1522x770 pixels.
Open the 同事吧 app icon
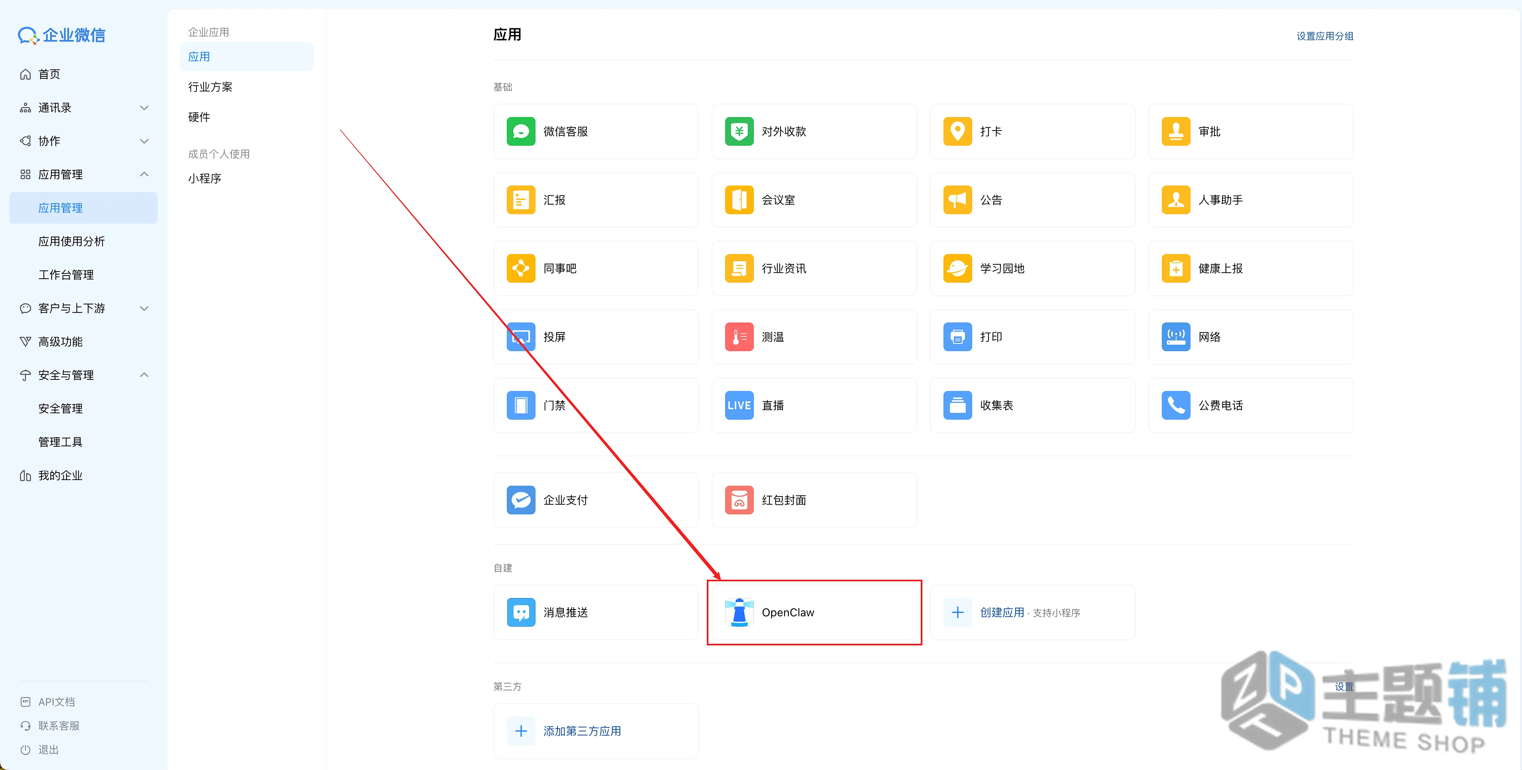520,268
